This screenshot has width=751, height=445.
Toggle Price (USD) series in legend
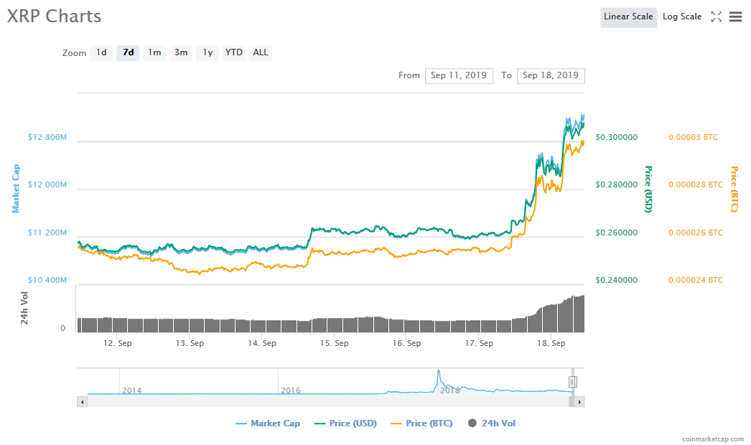click(346, 423)
